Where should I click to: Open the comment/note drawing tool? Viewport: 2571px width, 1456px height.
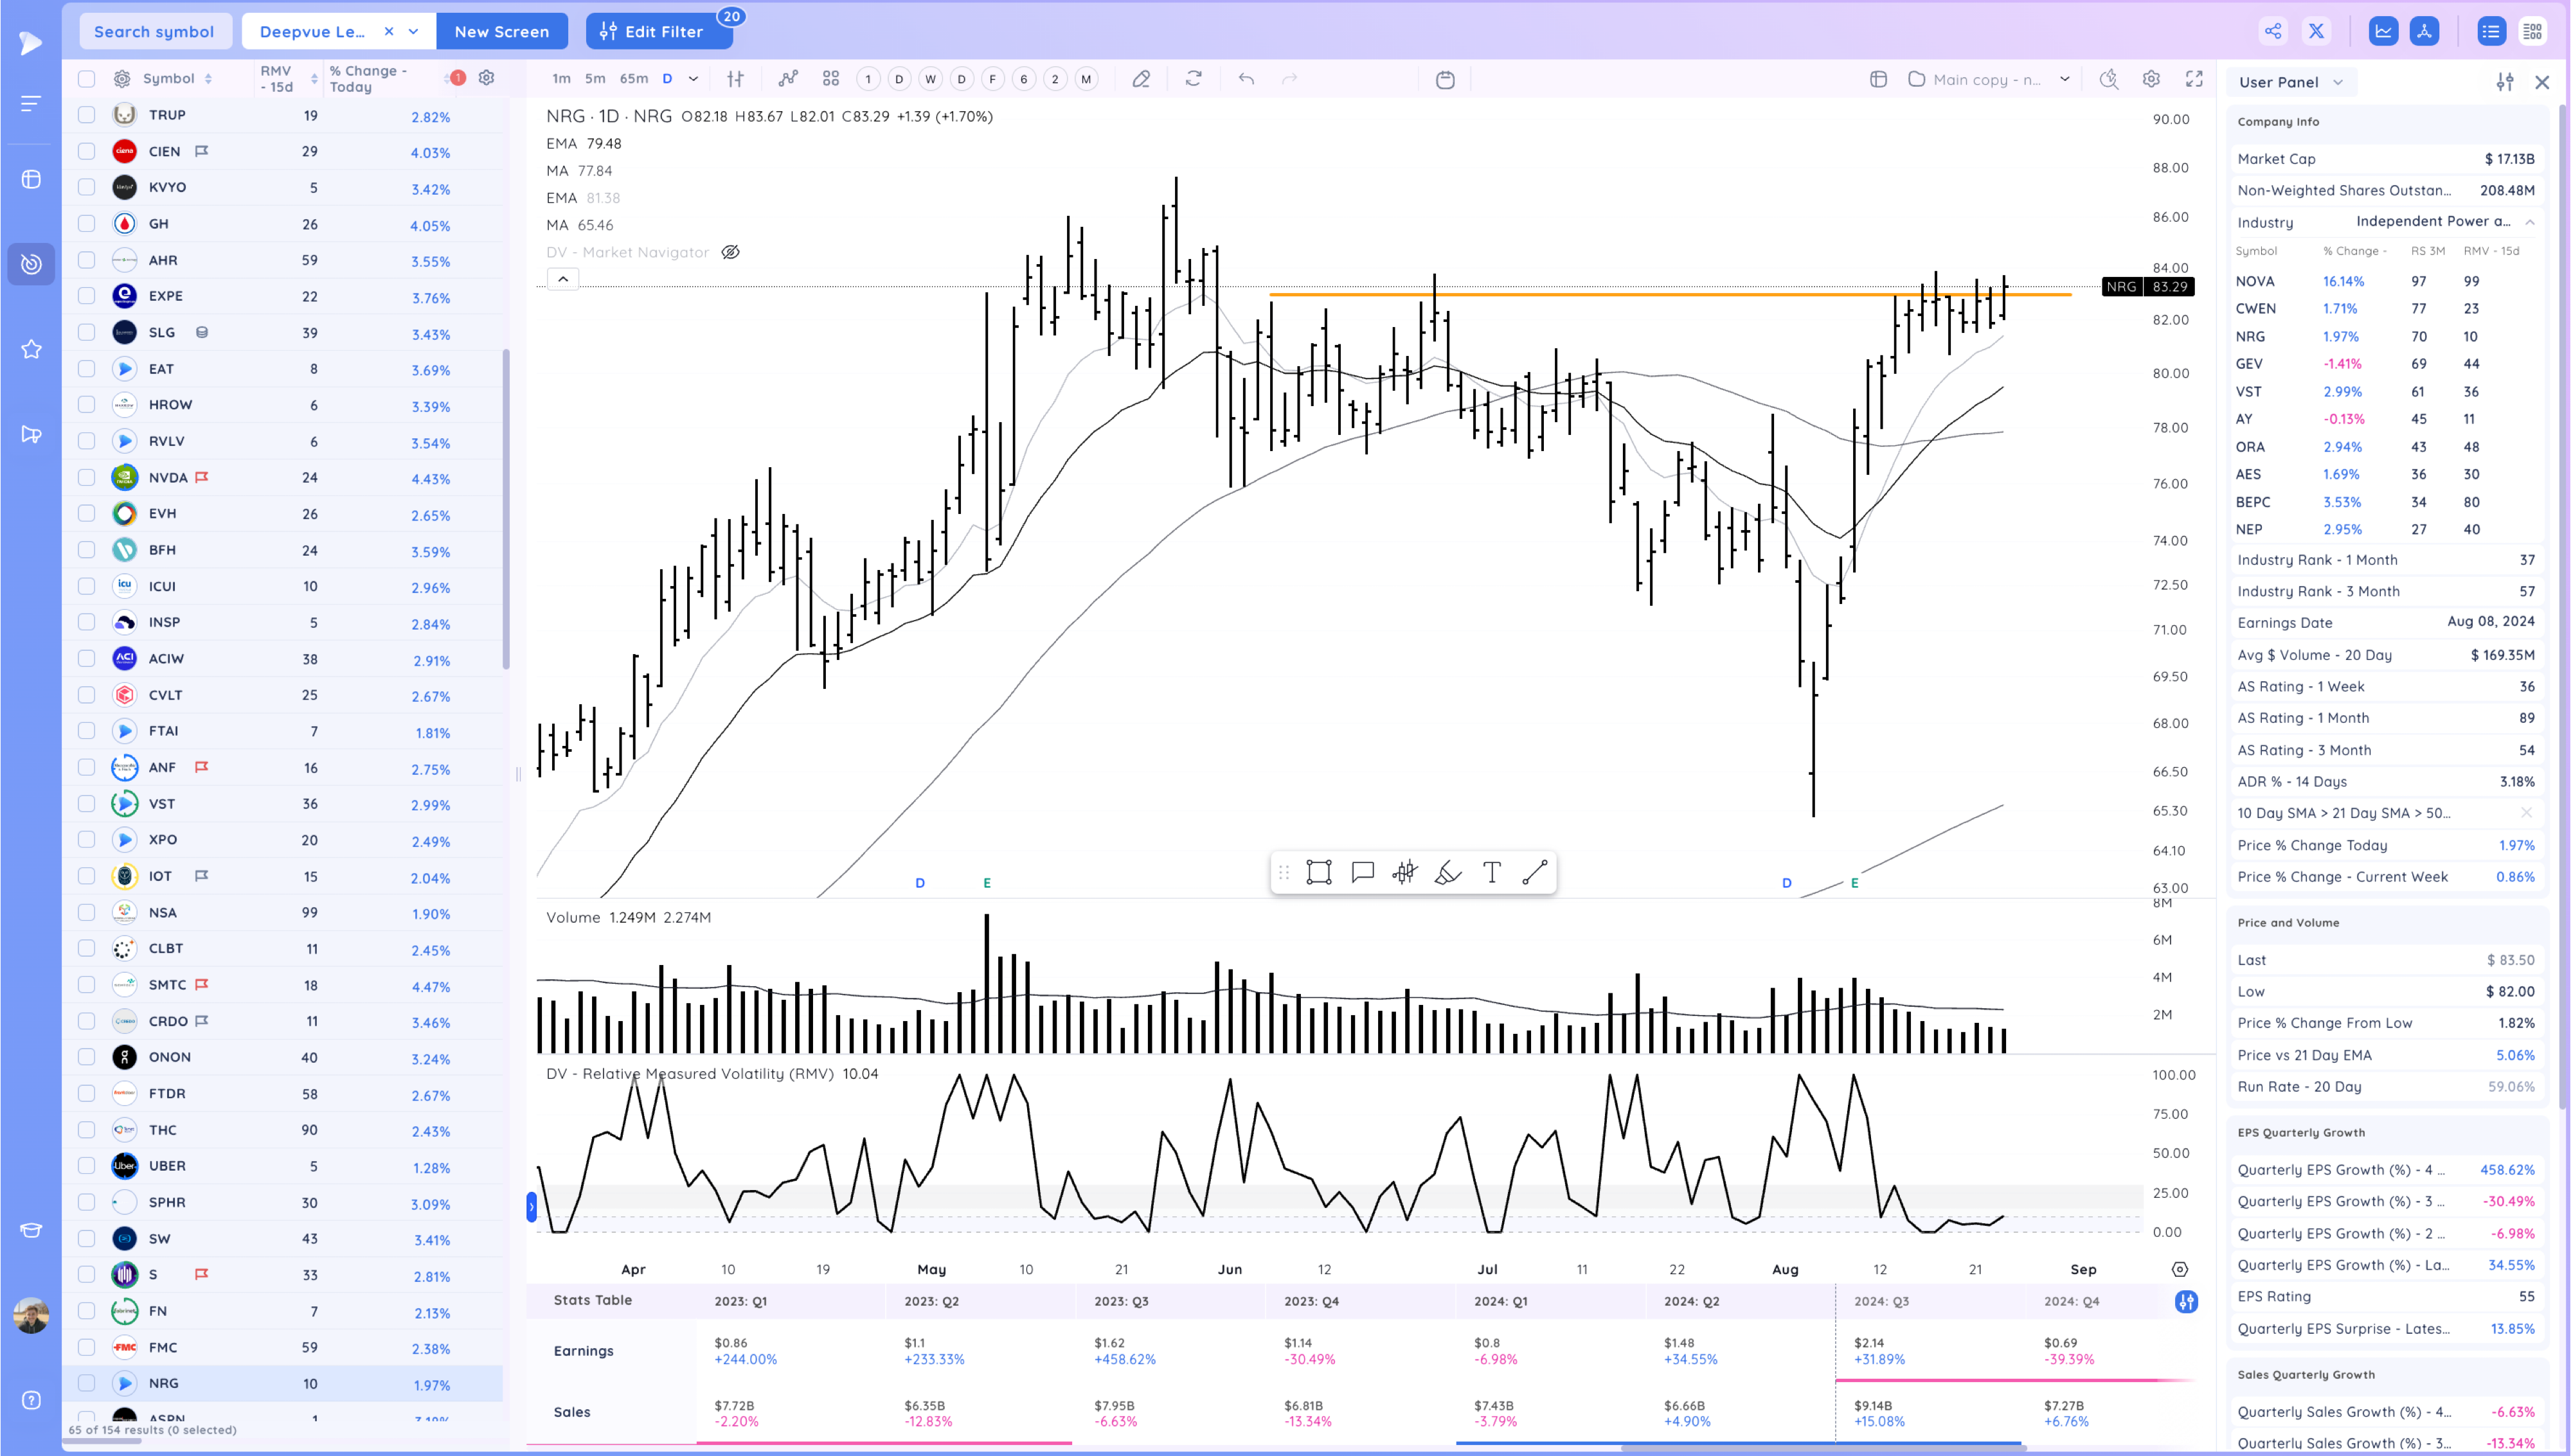(1362, 872)
